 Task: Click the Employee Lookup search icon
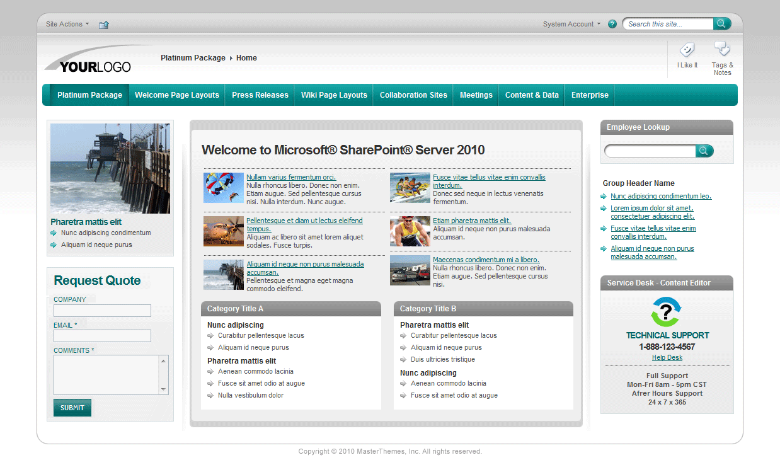(704, 151)
